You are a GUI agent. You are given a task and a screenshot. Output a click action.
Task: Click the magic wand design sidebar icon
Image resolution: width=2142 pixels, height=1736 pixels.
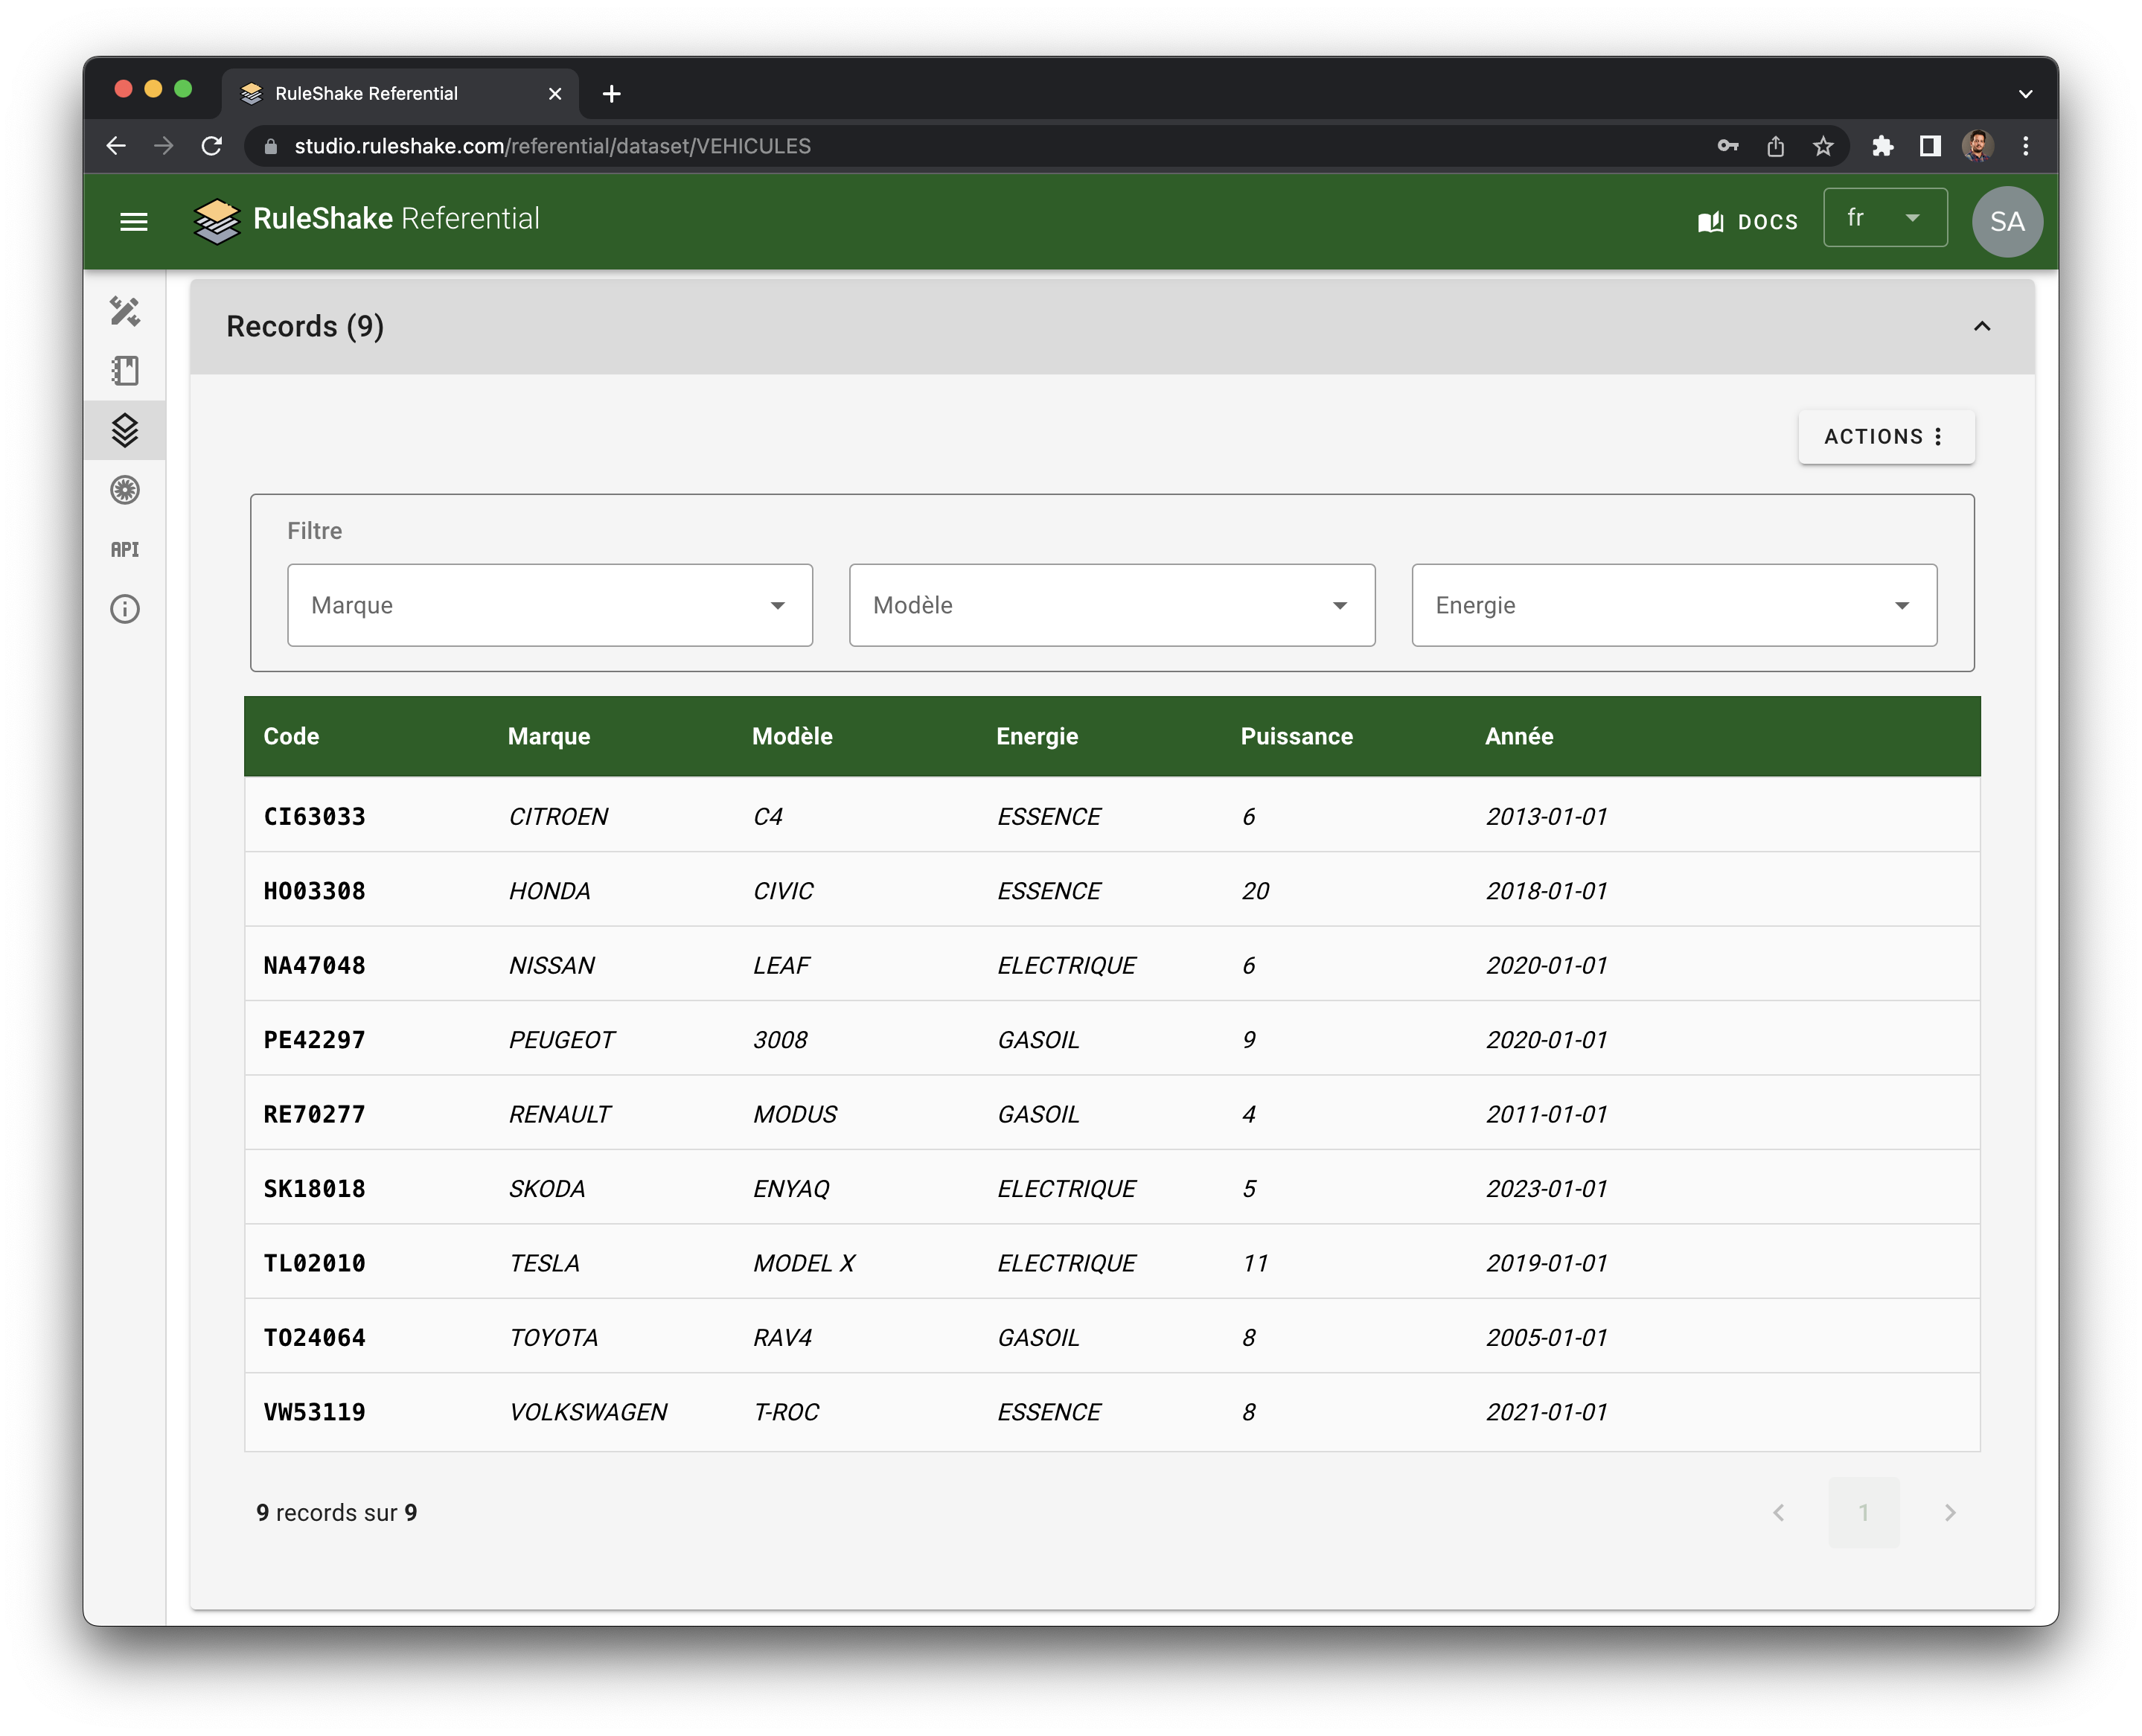coord(125,311)
